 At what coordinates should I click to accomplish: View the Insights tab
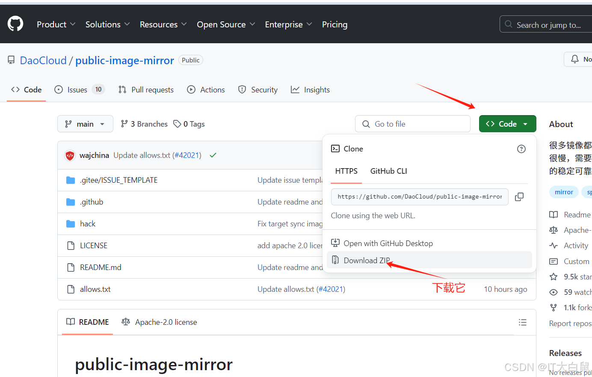point(310,89)
